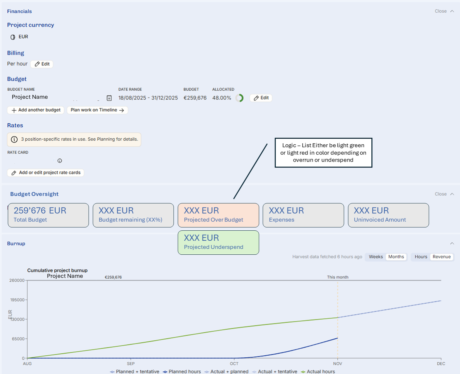
Task: Switch burnup chart to Weeks view
Action: pos(375,257)
